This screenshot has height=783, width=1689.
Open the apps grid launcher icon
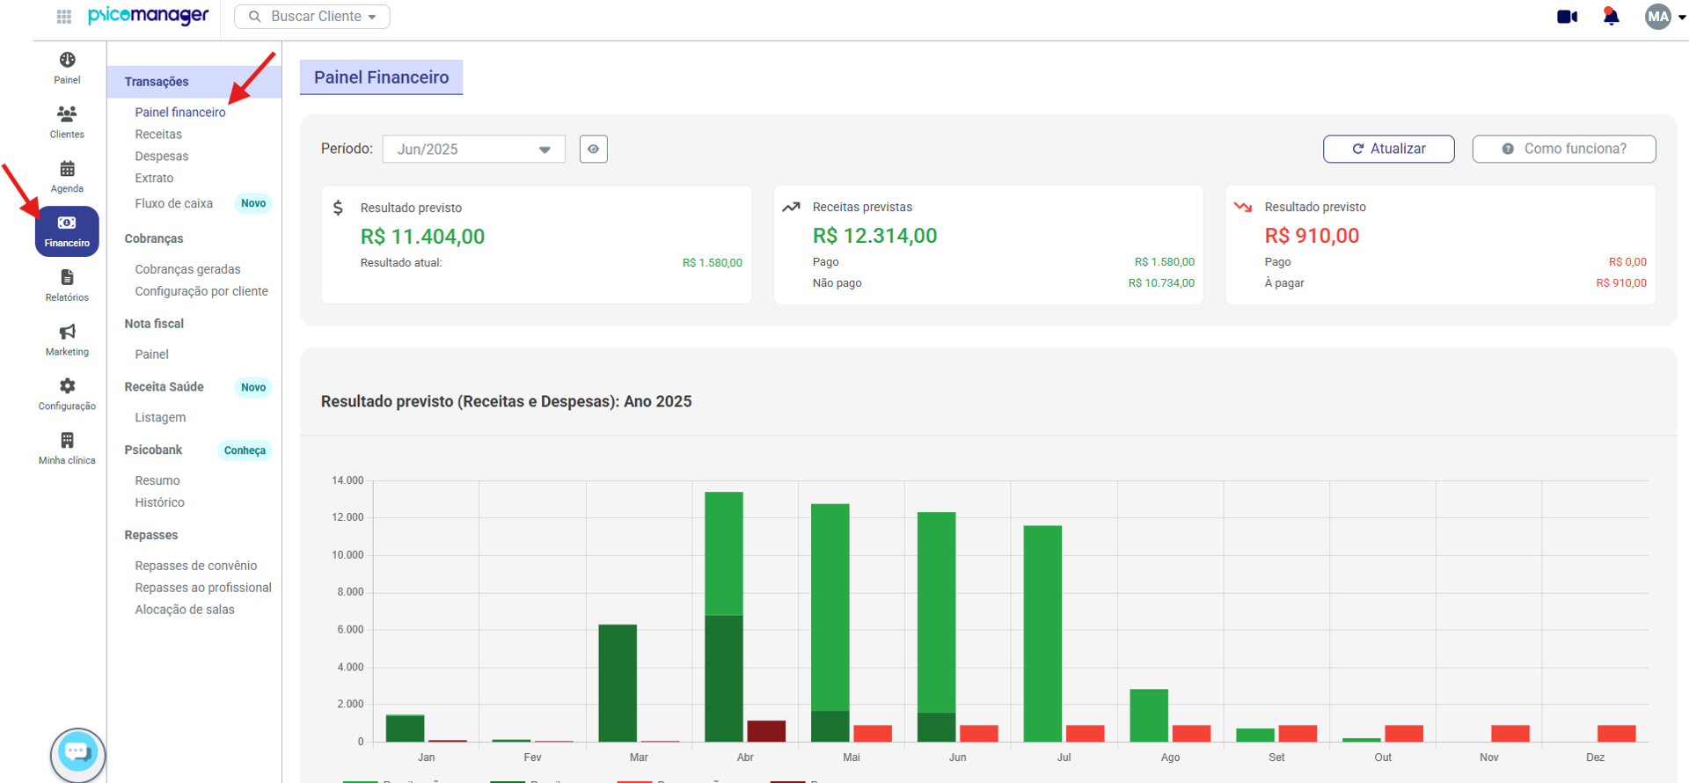[64, 17]
